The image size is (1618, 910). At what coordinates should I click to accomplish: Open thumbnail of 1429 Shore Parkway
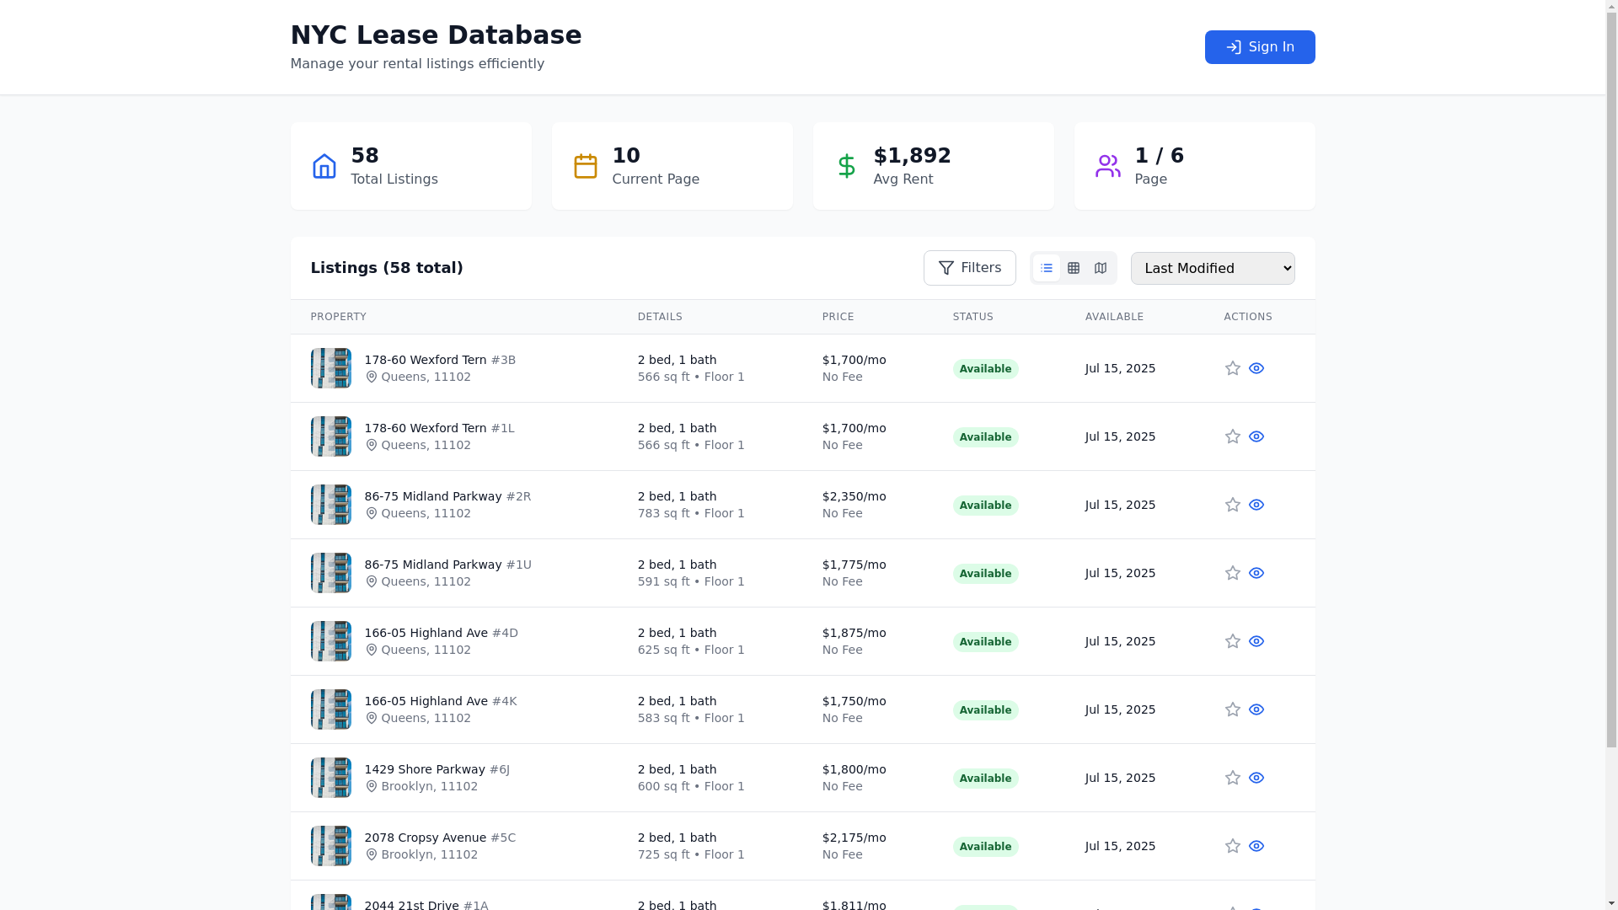coord(331,778)
